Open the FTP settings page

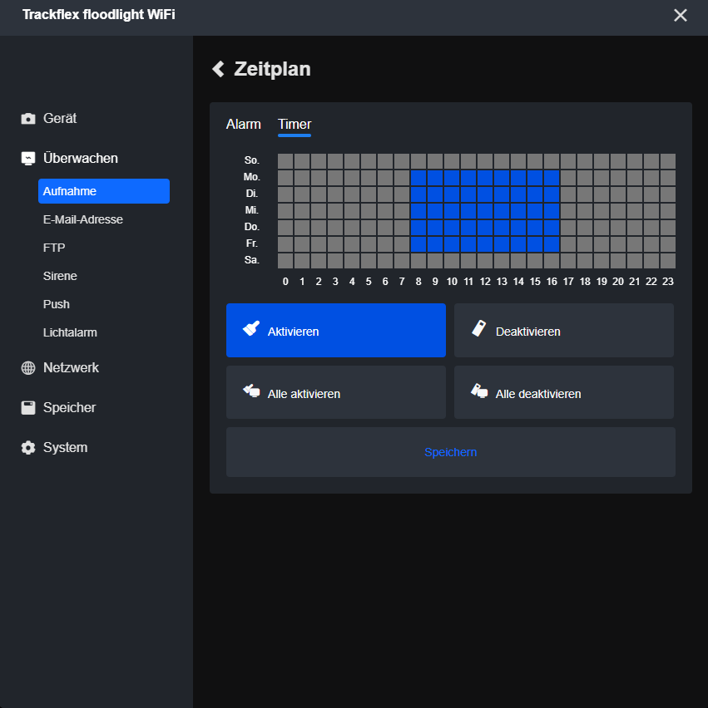pos(54,248)
